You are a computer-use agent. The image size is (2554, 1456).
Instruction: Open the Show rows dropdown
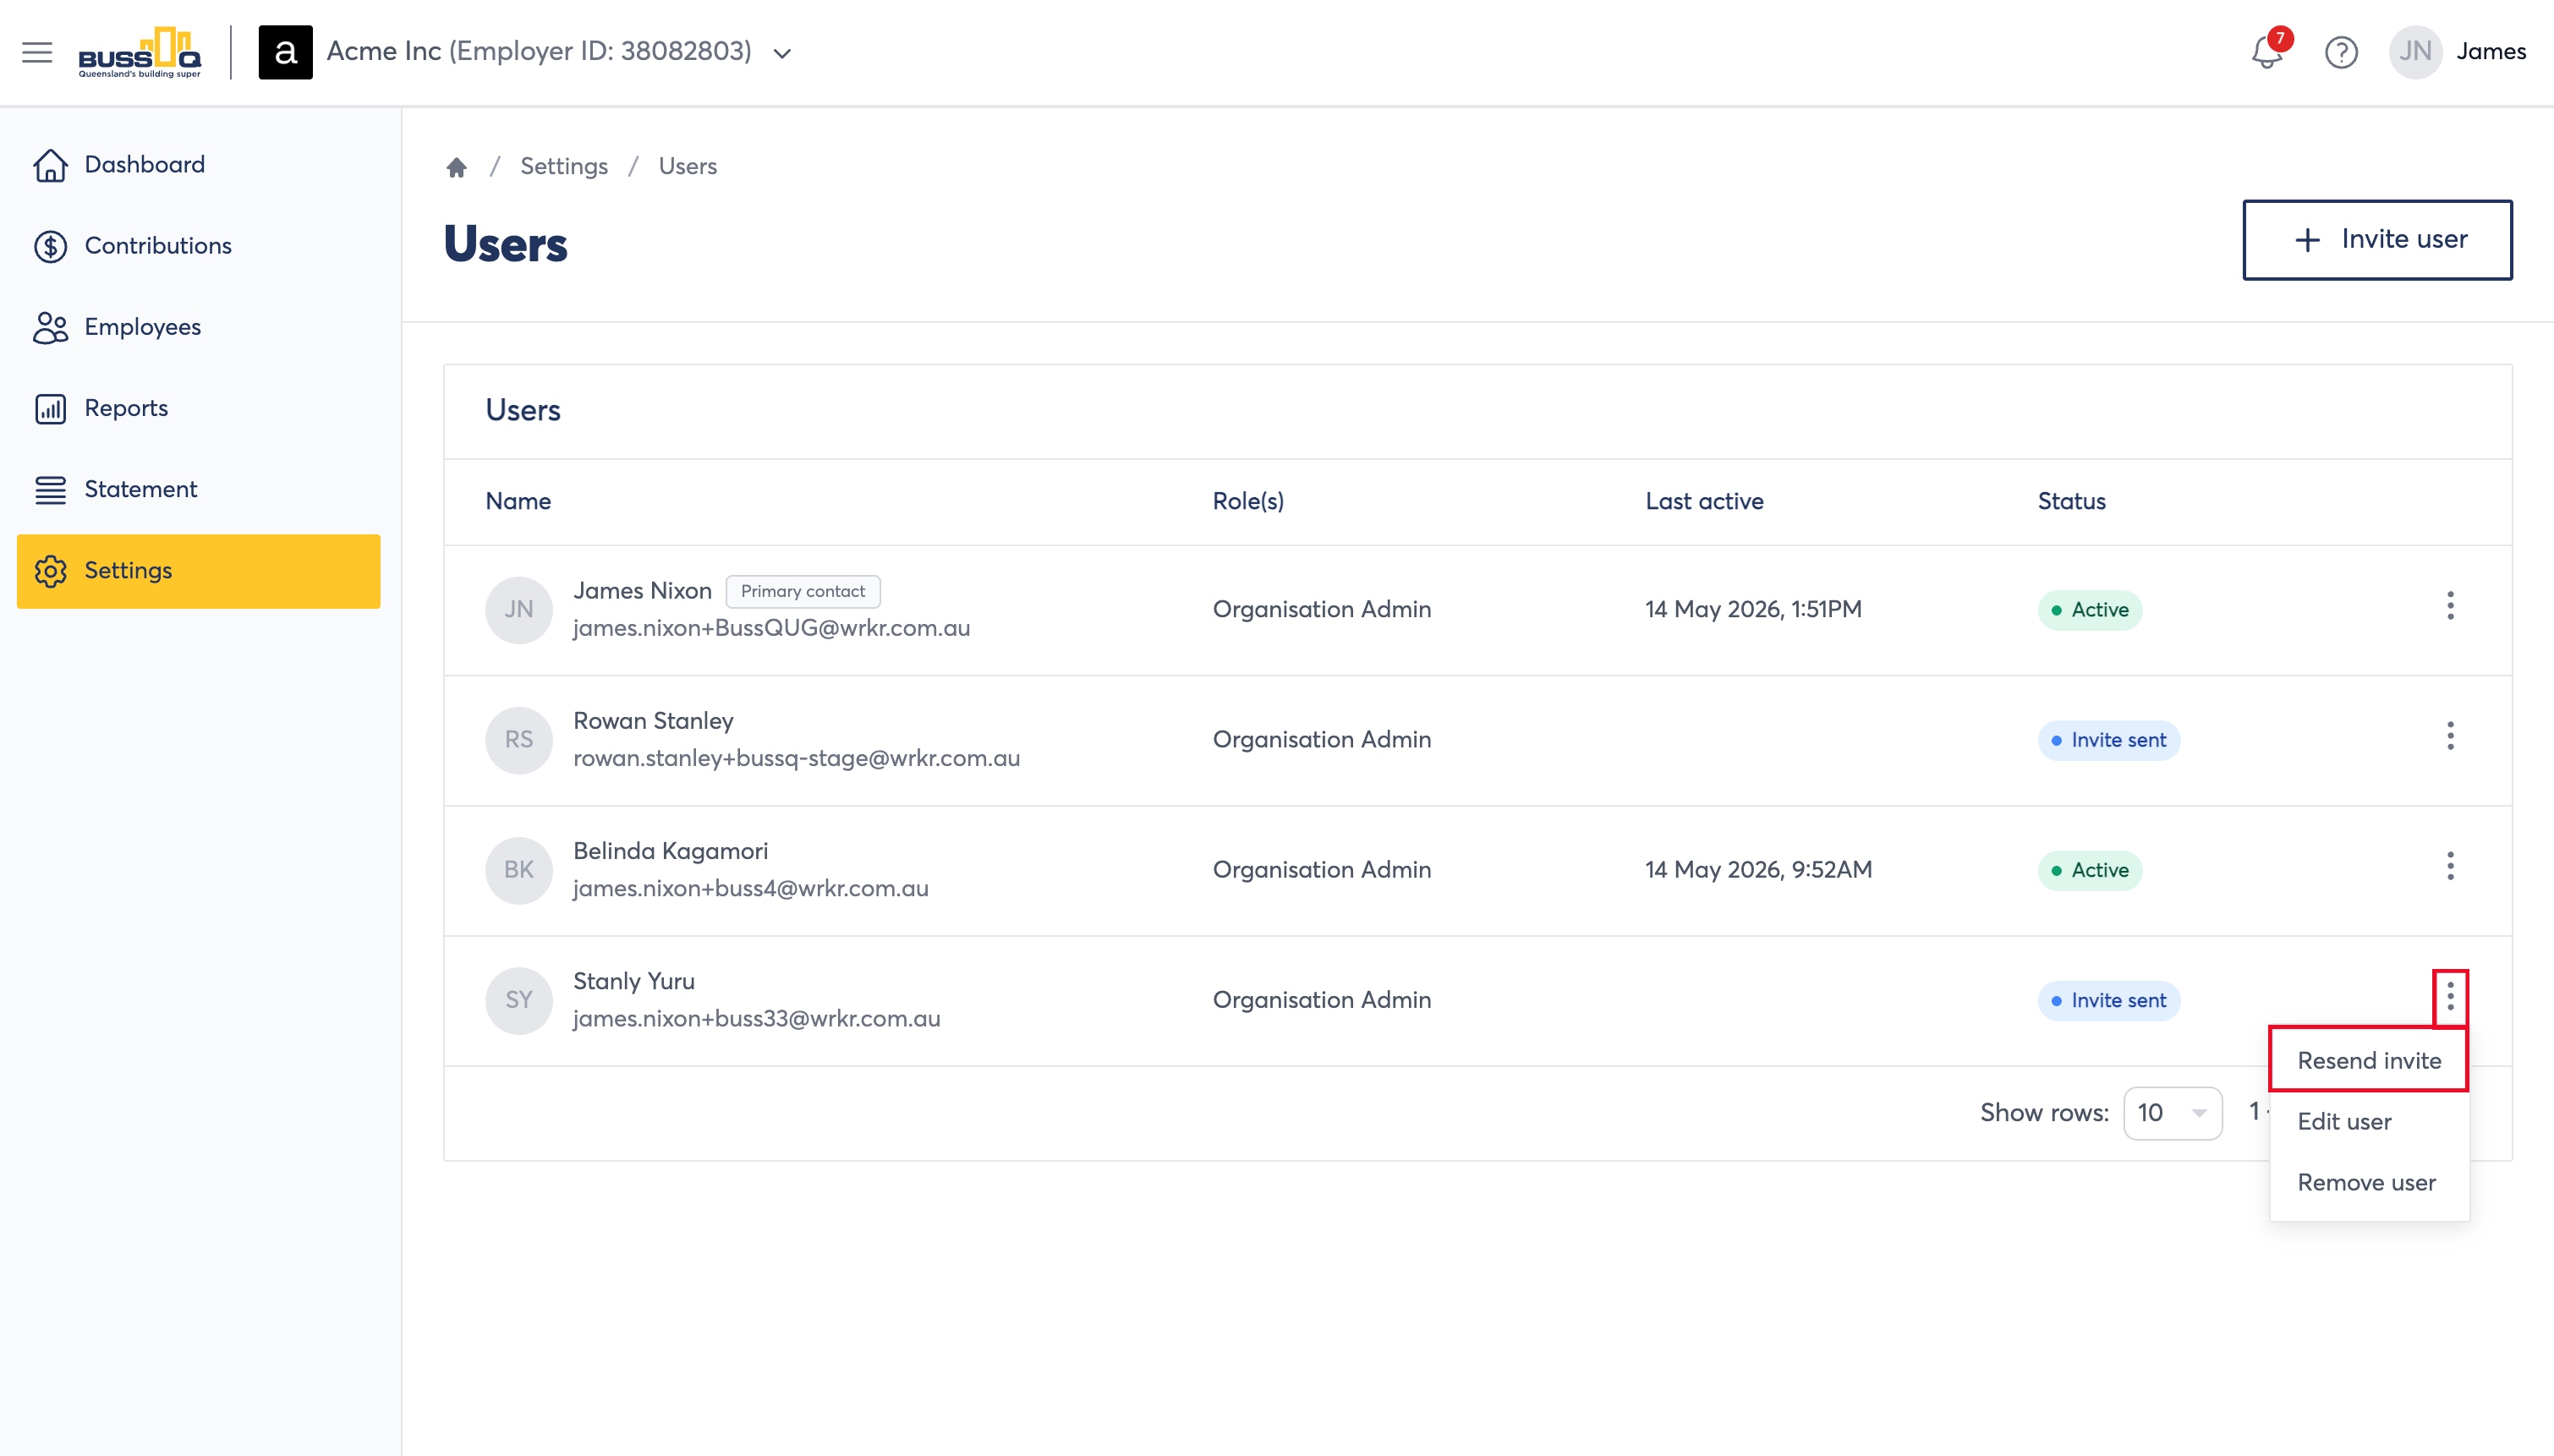[x=2172, y=1113]
